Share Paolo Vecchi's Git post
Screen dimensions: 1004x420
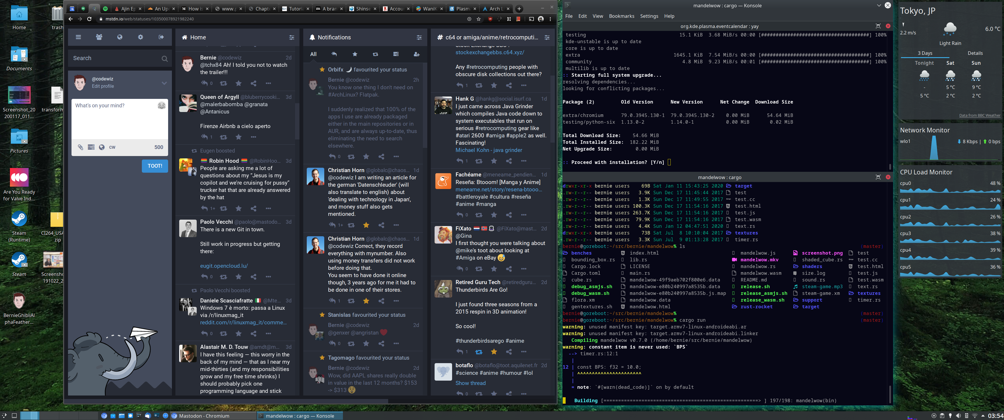253,276
